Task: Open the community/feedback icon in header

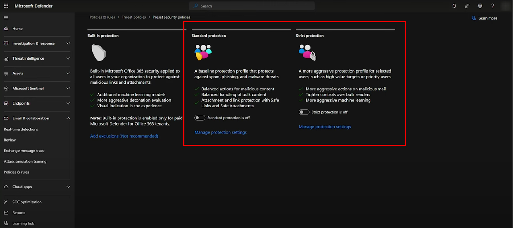Action: coord(467,6)
